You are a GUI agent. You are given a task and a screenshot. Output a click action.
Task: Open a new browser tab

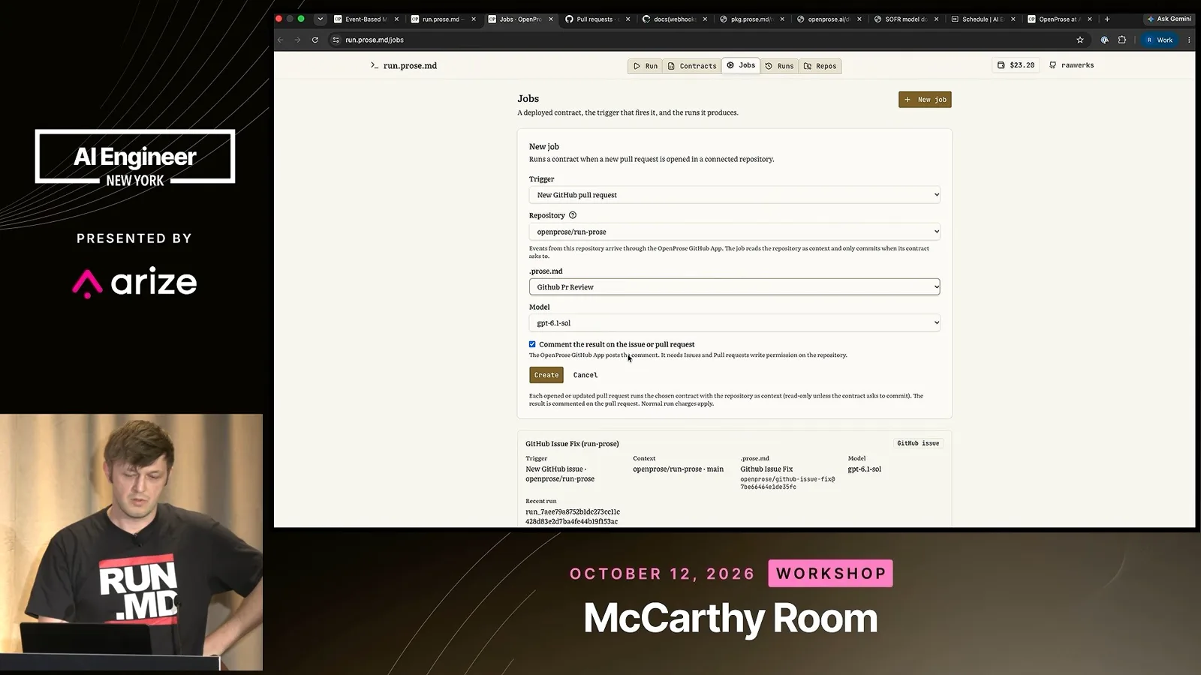tap(1107, 19)
